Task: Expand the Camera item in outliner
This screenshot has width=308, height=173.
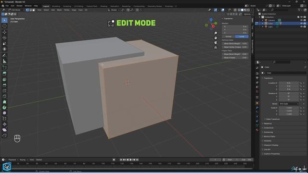Action: pos(263,20)
